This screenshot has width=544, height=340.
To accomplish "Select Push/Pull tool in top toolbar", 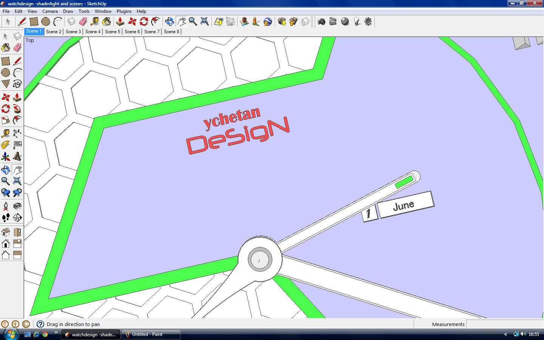I will [x=121, y=22].
